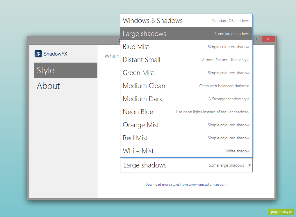Choose the Green Mist style
Viewport: 296px width, 217px height.
(x=186, y=73)
